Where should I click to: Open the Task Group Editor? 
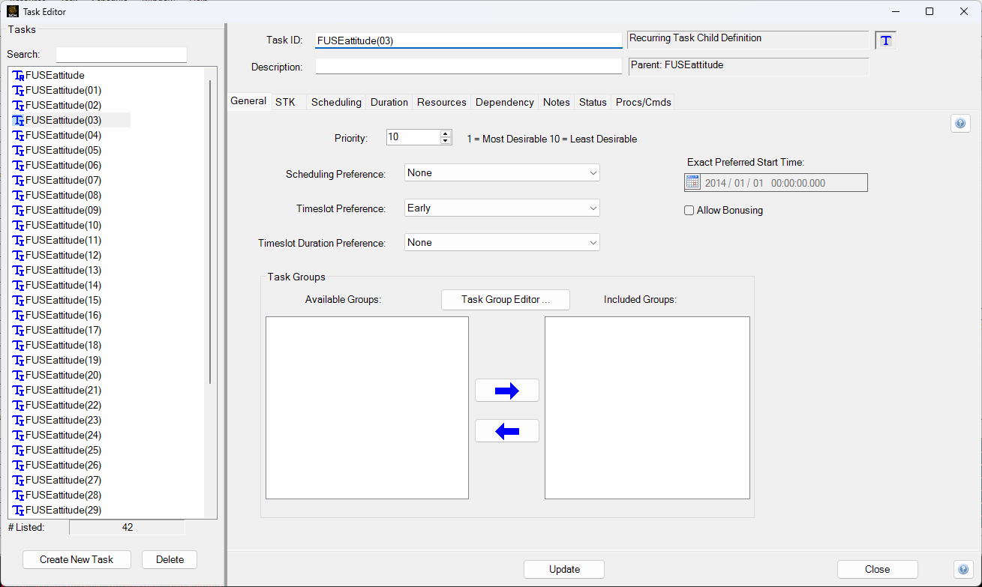[x=505, y=299]
